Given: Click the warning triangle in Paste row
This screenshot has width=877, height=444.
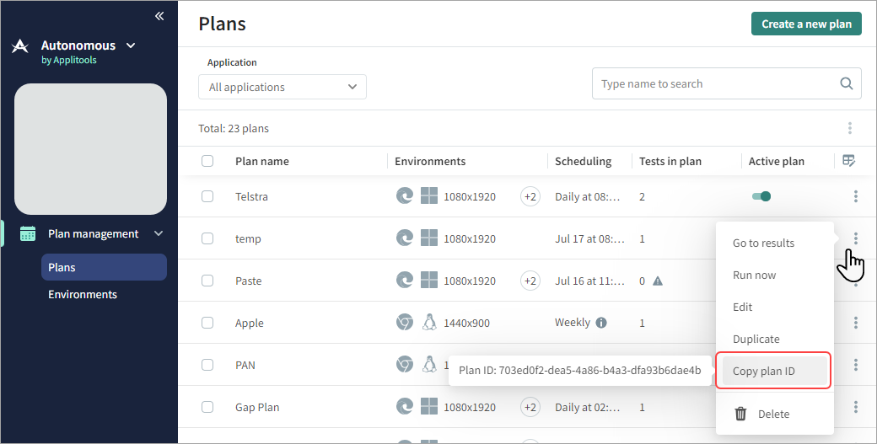Looking at the screenshot, I should (658, 281).
